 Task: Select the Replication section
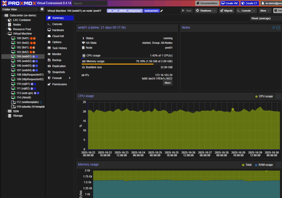(x=58, y=66)
